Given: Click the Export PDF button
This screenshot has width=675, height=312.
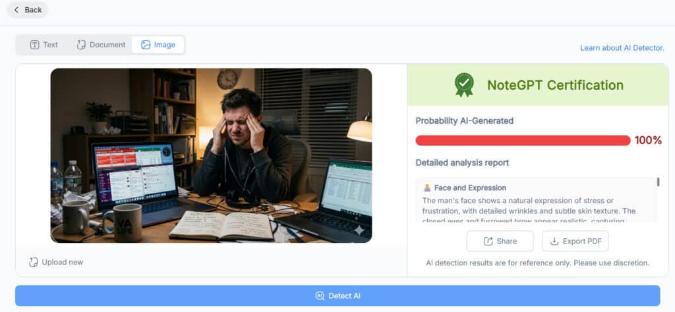Looking at the screenshot, I should pyautogui.click(x=575, y=241).
